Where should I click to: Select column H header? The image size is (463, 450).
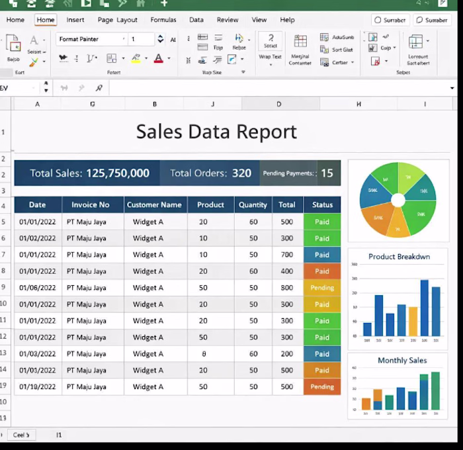pyautogui.click(x=358, y=104)
